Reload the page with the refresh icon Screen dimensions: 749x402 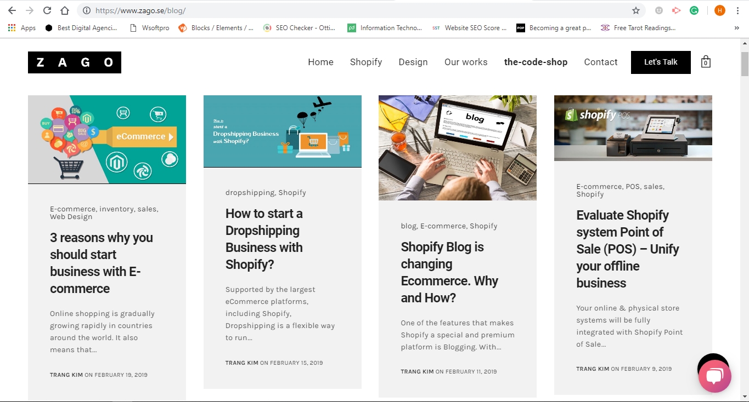coord(47,10)
